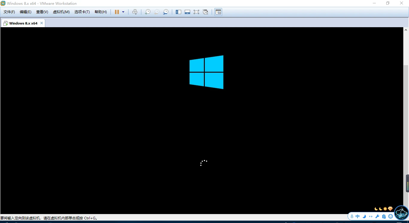Toggle the console view button
Image resolution: width=409 pixels, height=223 pixels.
(218, 12)
